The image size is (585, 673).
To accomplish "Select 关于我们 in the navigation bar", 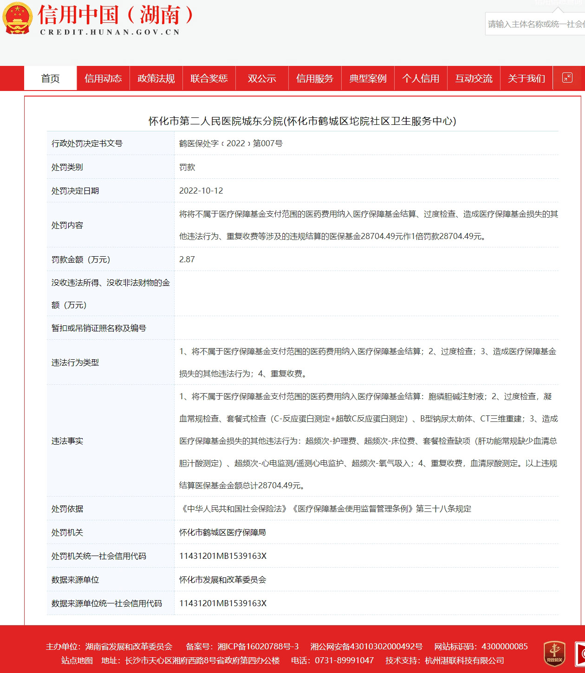I will [526, 78].
